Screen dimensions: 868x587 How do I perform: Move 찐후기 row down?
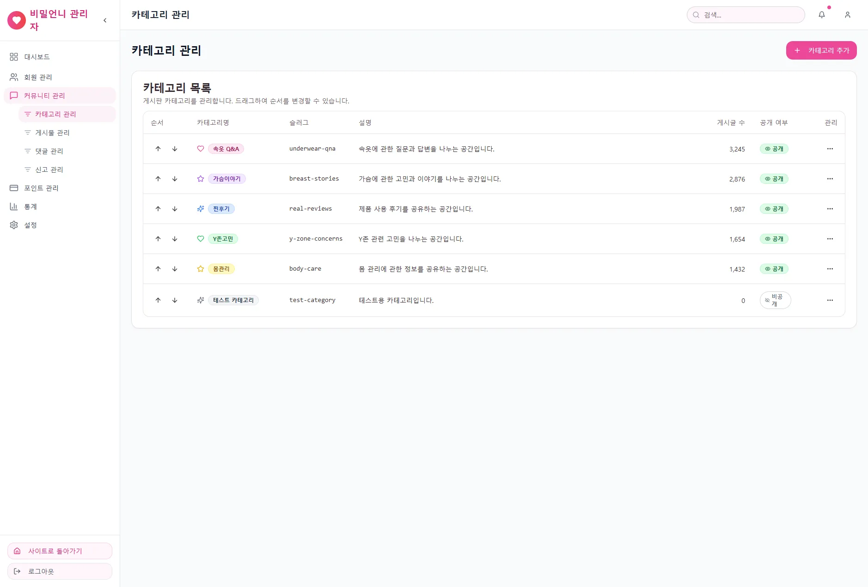175,209
